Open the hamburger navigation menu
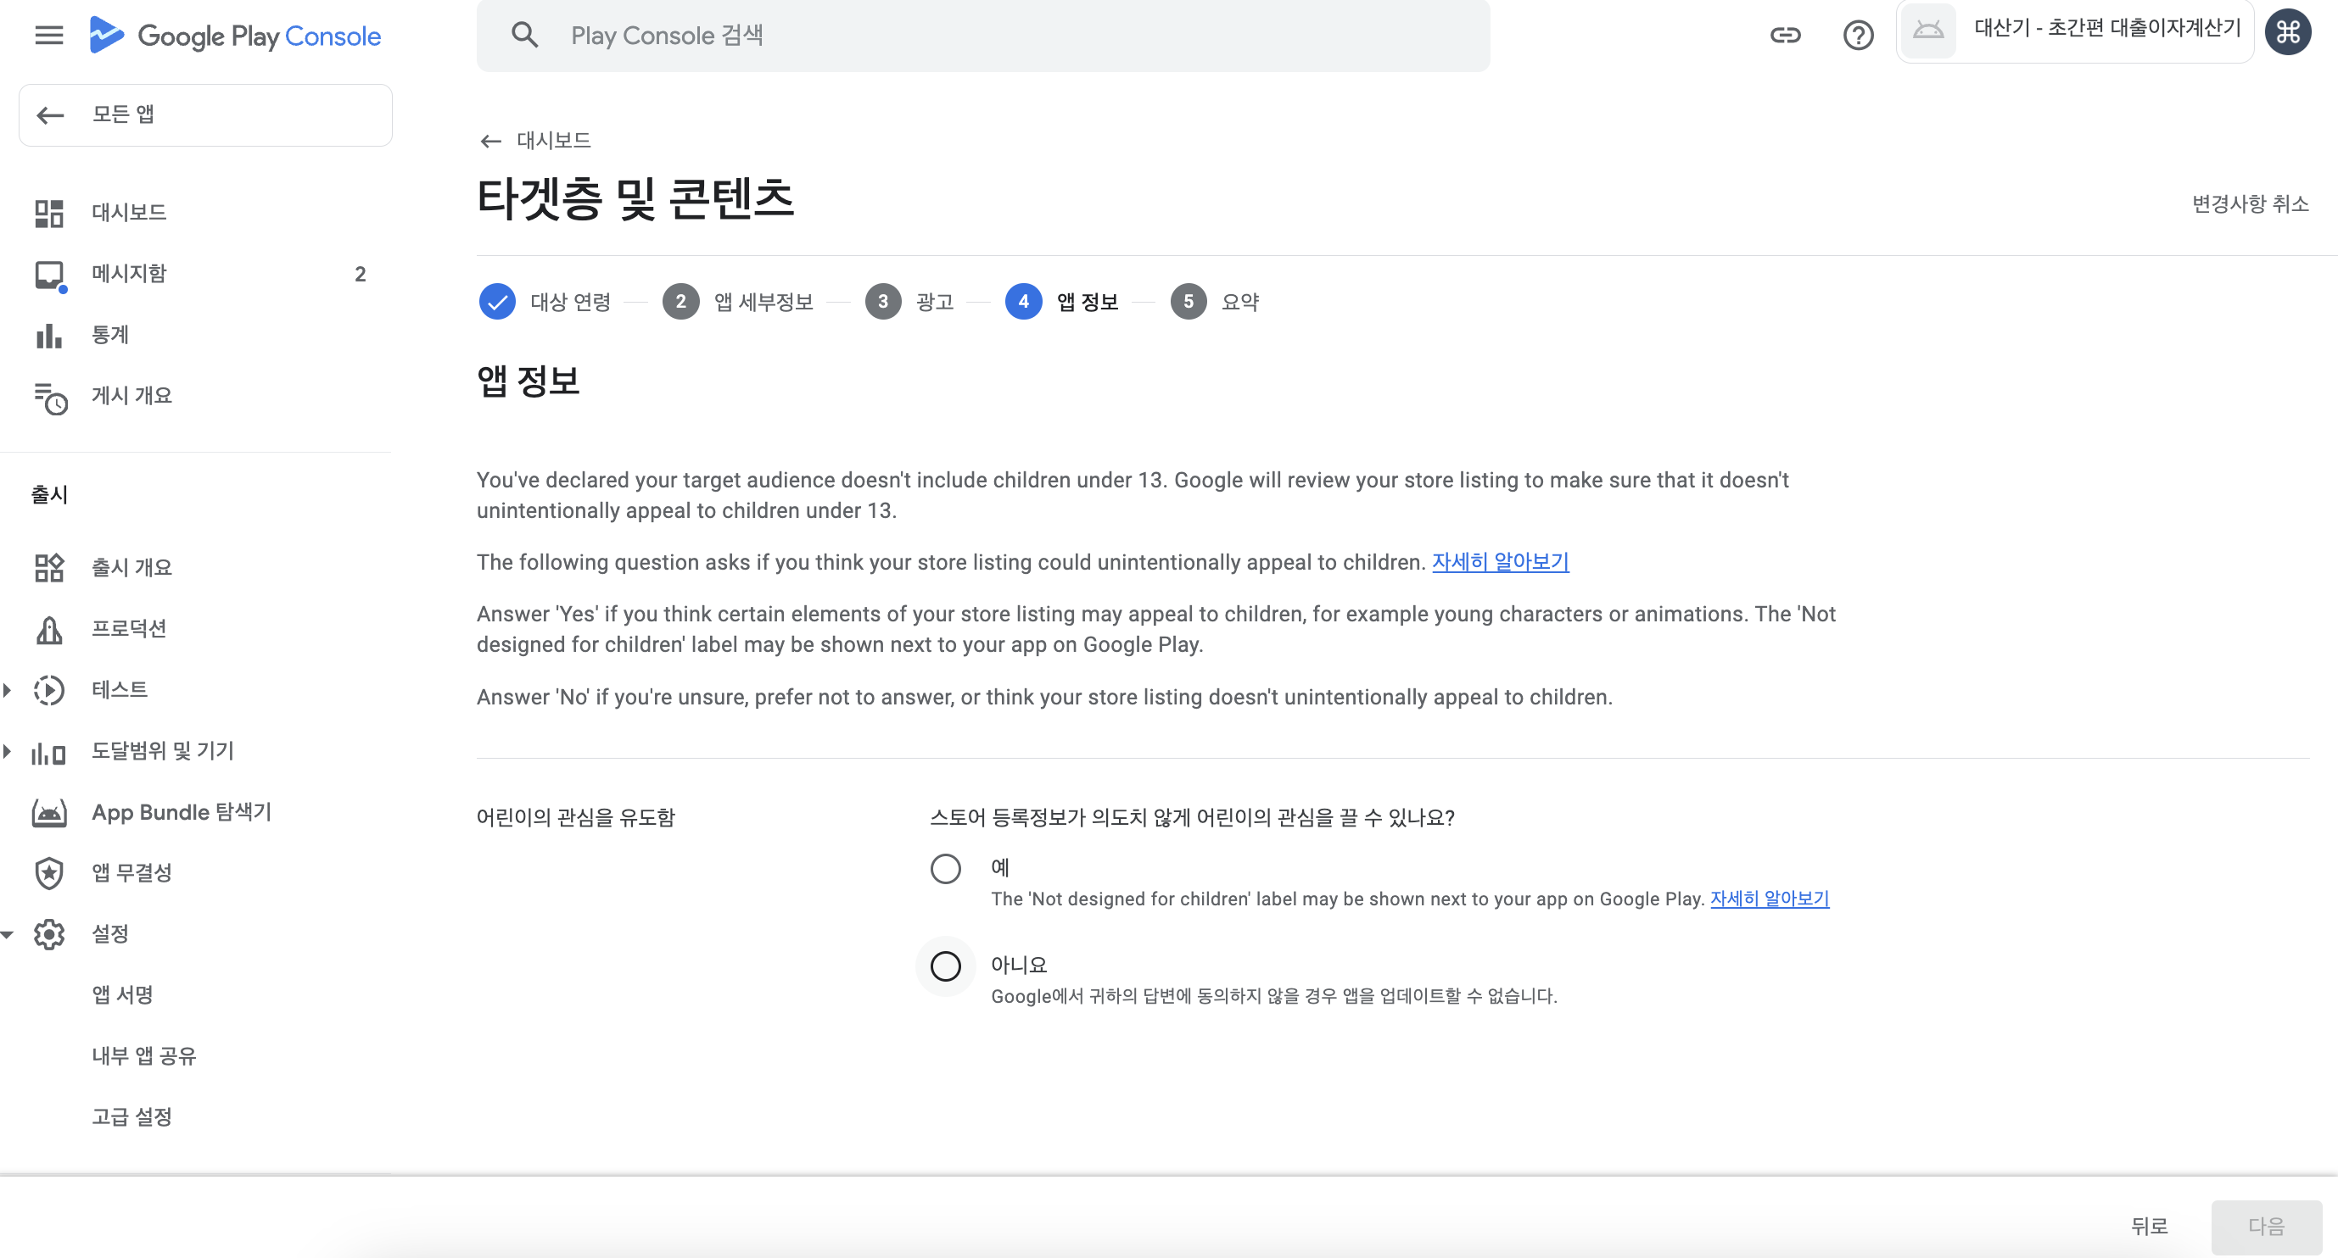The width and height of the screenshot is (2338, 1258). (x=49, y=36)
